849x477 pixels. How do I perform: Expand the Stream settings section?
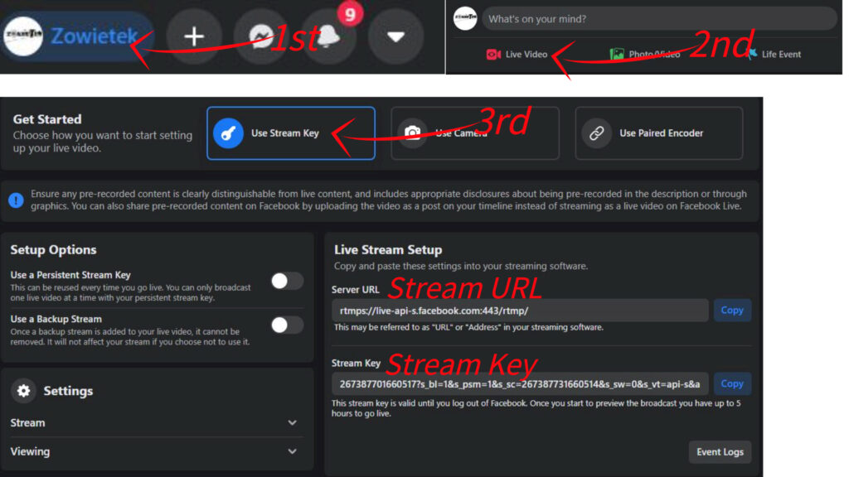(x=154, y=423)
